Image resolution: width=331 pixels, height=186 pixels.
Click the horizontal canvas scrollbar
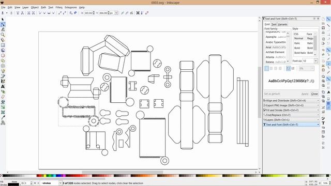122,172
